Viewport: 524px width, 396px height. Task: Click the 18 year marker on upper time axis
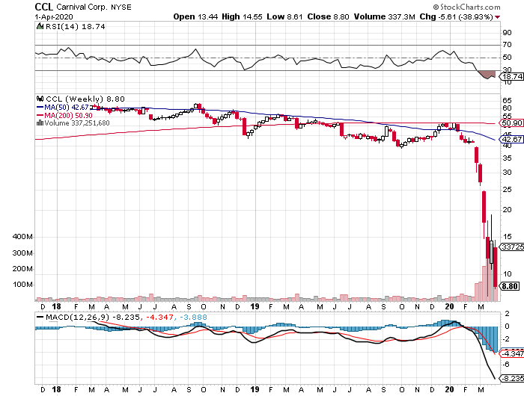coord(56,306)
